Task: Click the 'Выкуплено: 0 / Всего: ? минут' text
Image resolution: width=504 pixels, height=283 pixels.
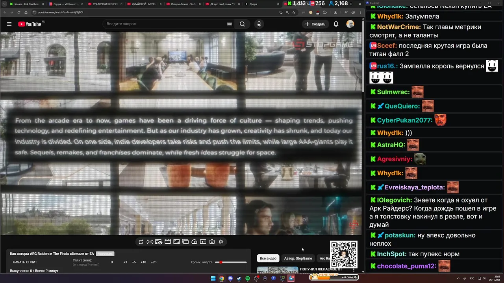Action: pos(34,271)
